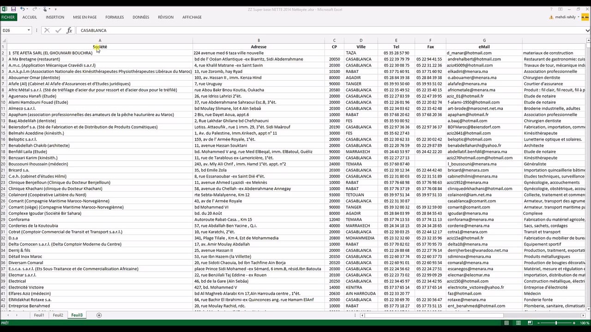The image size is (591, 332).
Task: Click the Redo arrow icon
Action: click(34, 9)
